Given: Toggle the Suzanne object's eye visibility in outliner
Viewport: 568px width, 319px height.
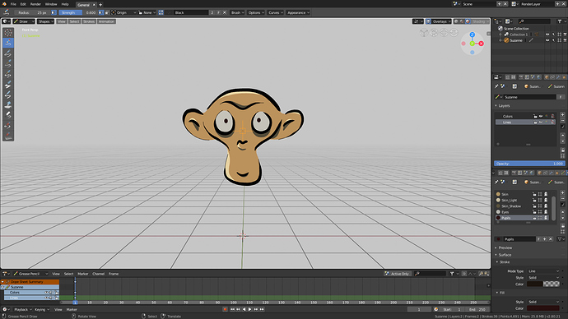Looking at the screenshot, I should coord(547,40).
